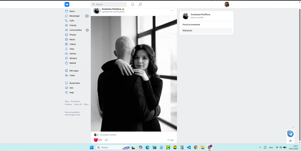Click the taskbar Axtarış search box

pos(113,147)
